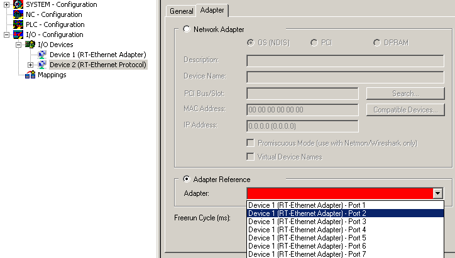Viewport: 455px width, 258px height.
Task: Click the I/O Devices icon
Action: click(x=30, y=45)
